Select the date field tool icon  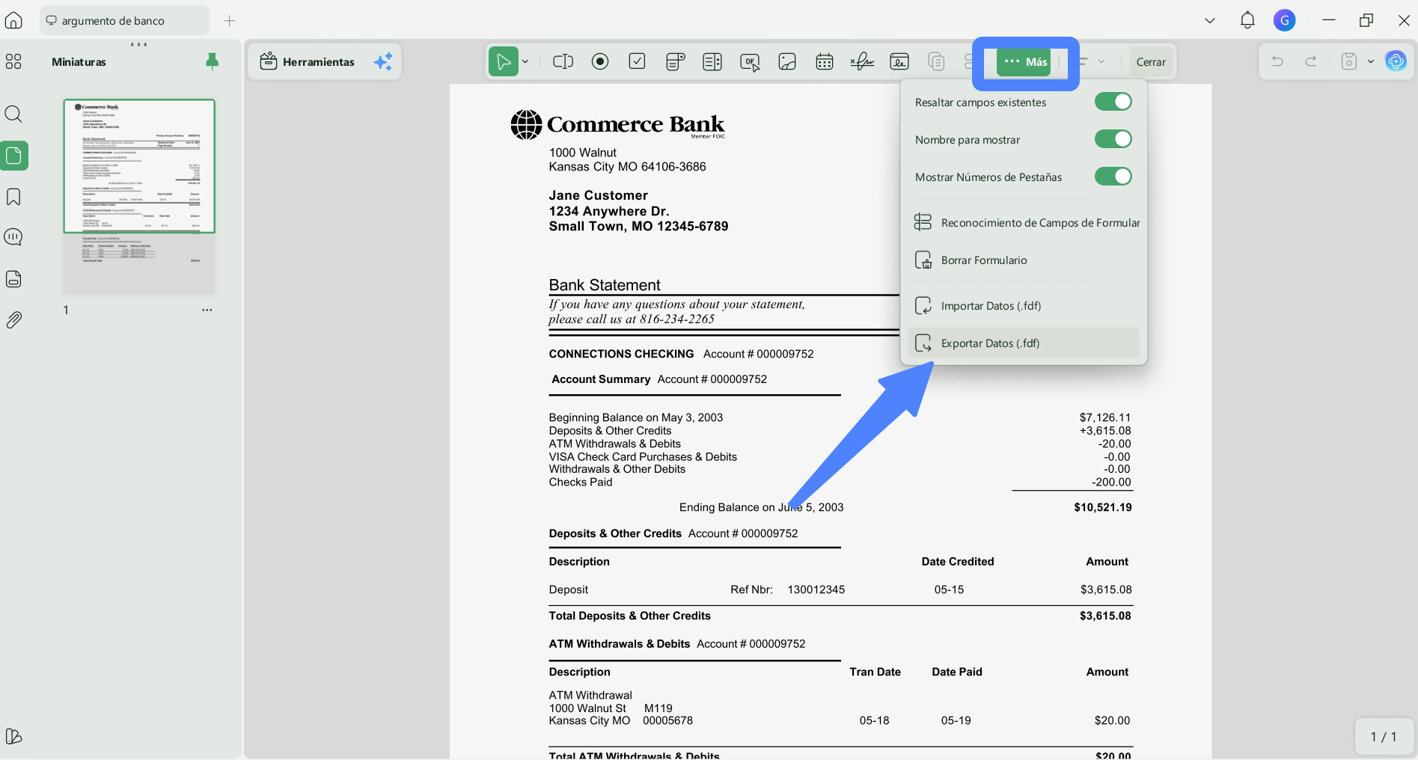click(x=825, y=61)
